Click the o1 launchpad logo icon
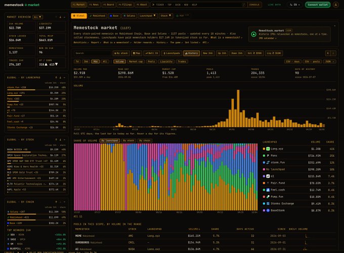 point(268,176)
